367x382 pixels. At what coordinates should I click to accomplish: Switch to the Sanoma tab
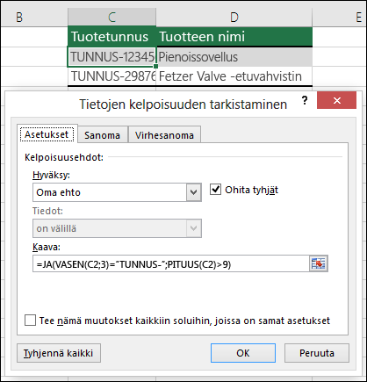coord(103,135)
